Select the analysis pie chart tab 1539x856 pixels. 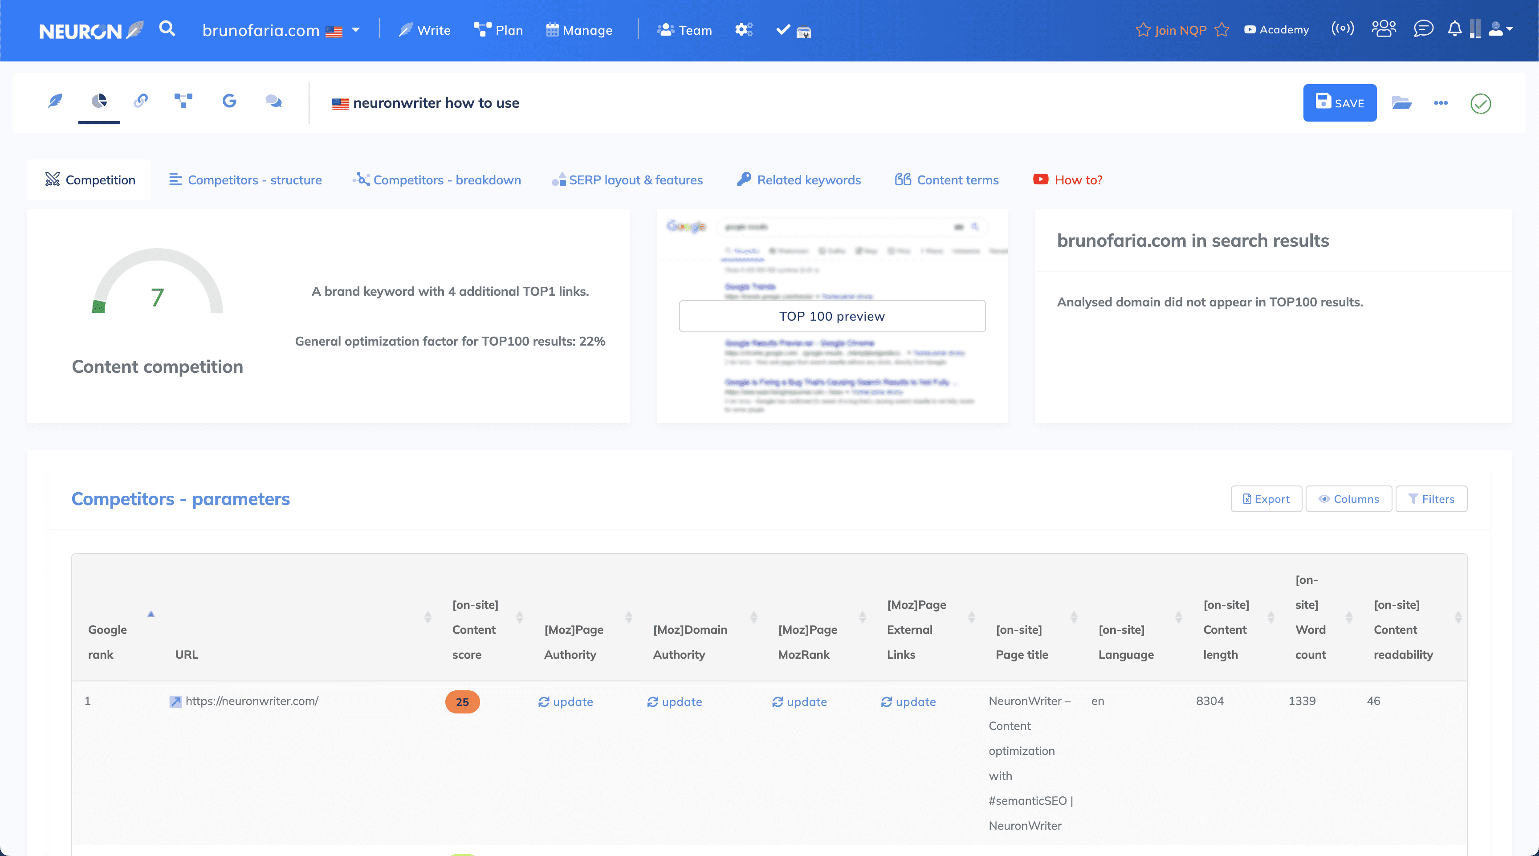click(x=99, y=101)
